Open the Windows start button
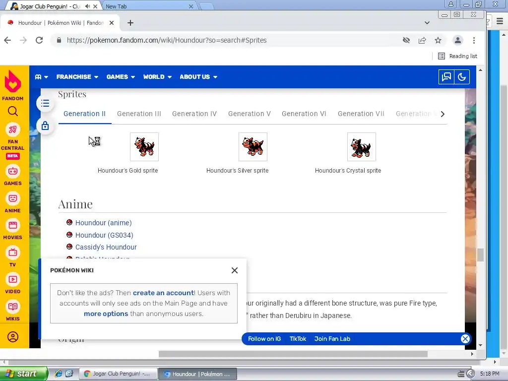Viewport: 508px width, 381px height. point(24,374)
